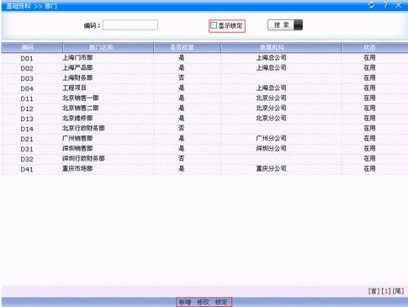
Task: Click 否 in the D03 row
Action: tap(182, 77)
